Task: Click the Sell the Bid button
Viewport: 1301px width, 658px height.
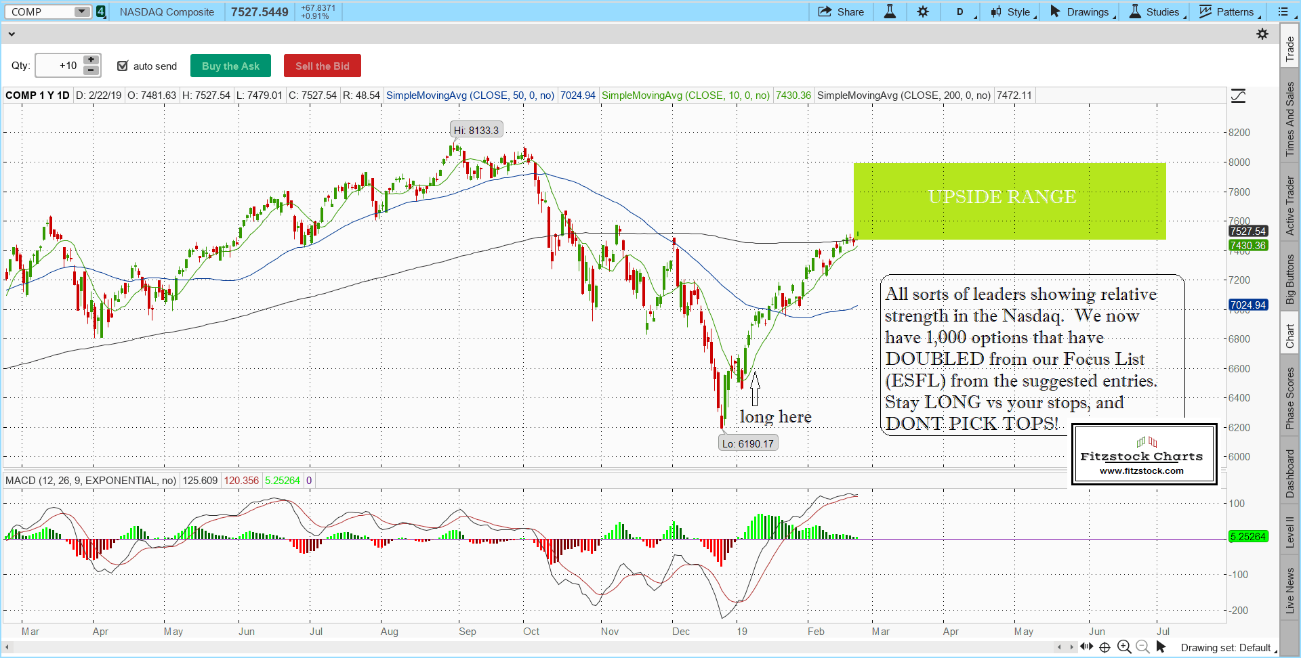Action: click(x=323, y=66)
